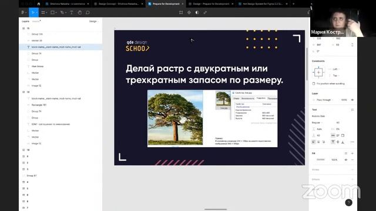This screenshot has height=211, width=376.
Task: Open horizontal constraint Left dropdown
Action: [335, 69]
